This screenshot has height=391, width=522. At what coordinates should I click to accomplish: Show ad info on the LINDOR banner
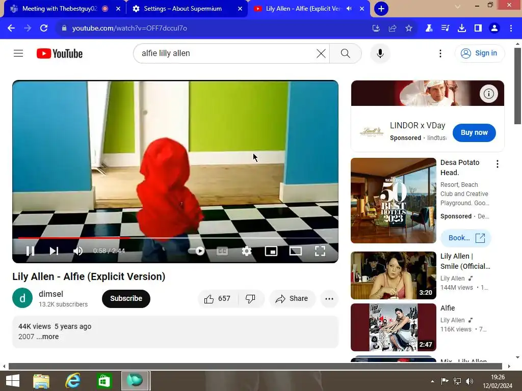(x=488, y=94)
